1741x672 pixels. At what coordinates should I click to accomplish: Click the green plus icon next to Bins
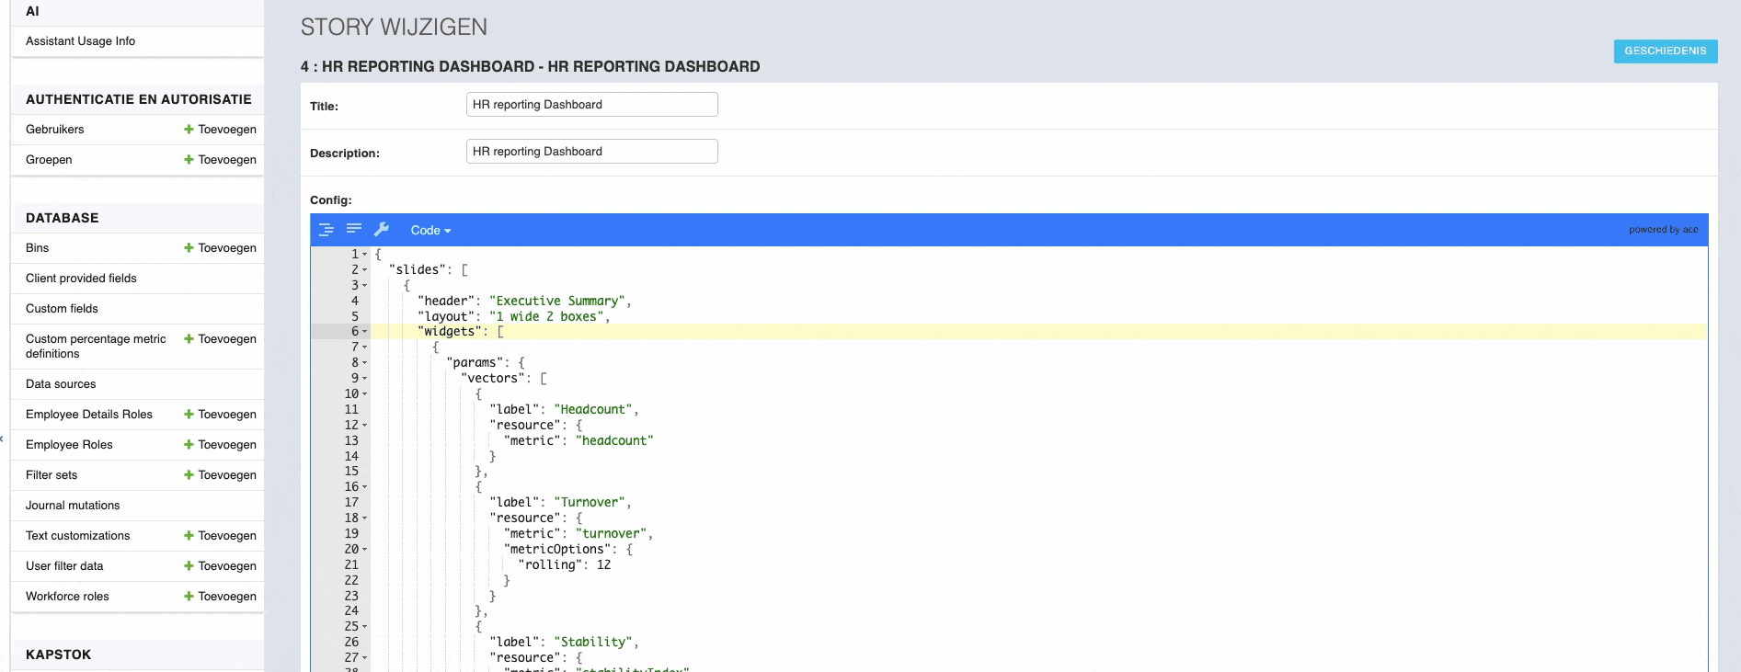pos(189,248)
